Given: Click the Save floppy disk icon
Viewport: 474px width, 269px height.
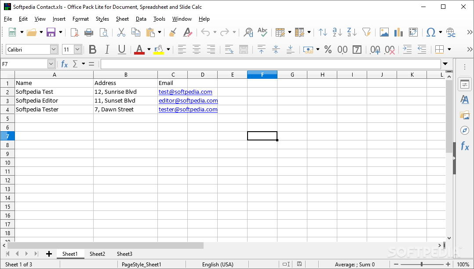Looking at the screenshot, I should 51,32.
